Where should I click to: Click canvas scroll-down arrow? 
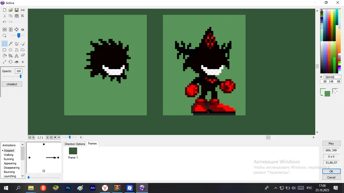(x=317, y=132)
